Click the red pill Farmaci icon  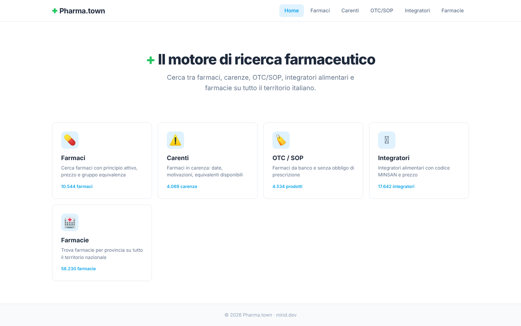pyautogui.click(x=70, y=140)
